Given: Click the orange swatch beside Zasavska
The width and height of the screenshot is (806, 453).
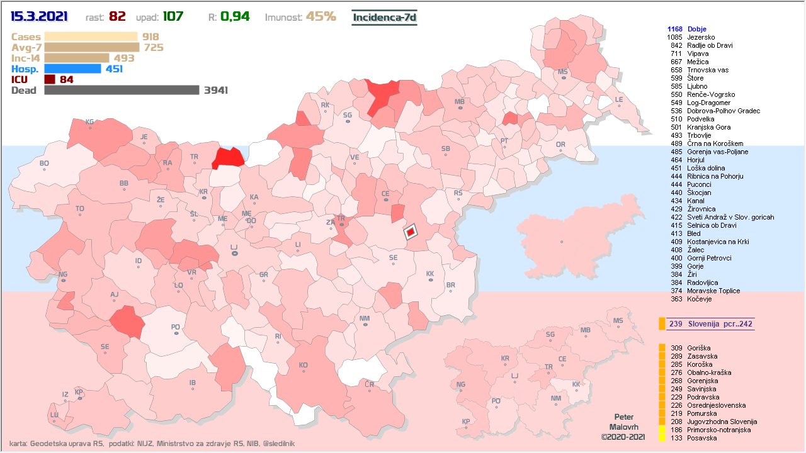Looking at the screenshot, I should coord(662,356).
